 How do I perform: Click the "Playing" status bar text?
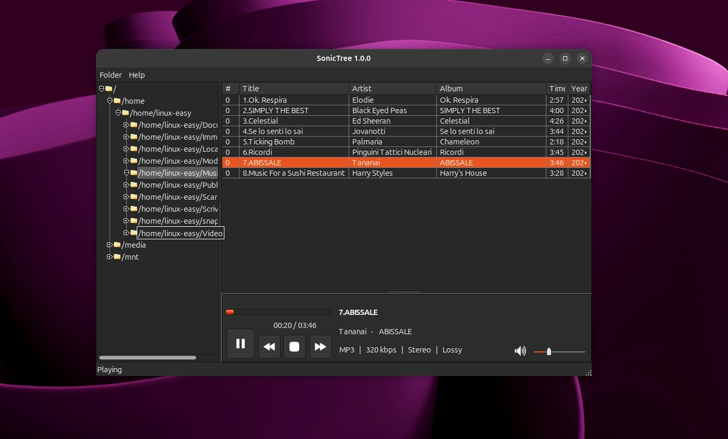110,370
